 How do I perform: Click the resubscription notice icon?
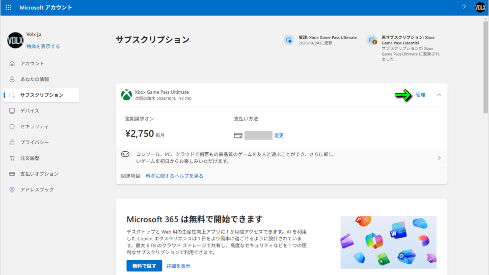tap(372, 40)
